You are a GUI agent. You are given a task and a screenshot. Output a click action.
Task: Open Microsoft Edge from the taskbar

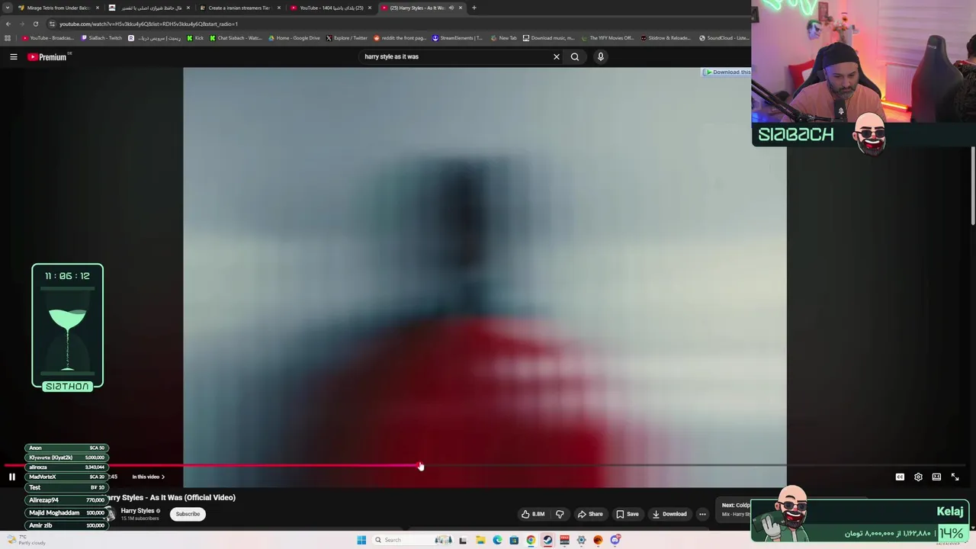tap(497, 540)
